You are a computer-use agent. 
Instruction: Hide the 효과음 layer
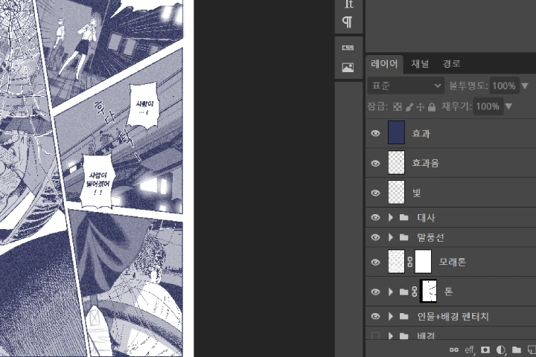pyautogui.click(x=375, y=164)
